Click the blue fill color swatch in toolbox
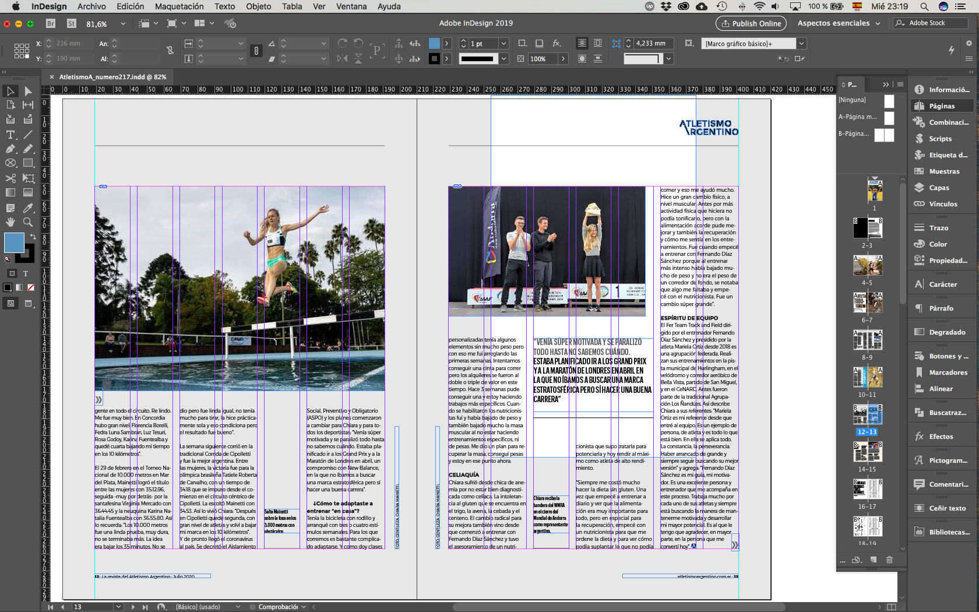979x612 pixels. point(14,242)
